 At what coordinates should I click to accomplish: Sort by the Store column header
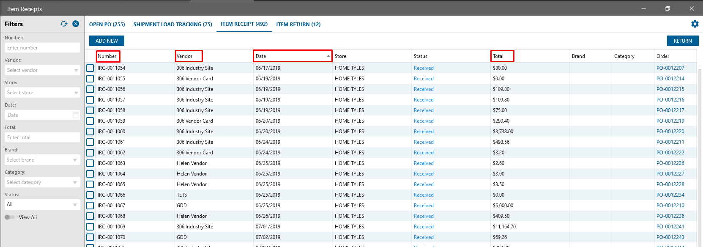point(340,56)
